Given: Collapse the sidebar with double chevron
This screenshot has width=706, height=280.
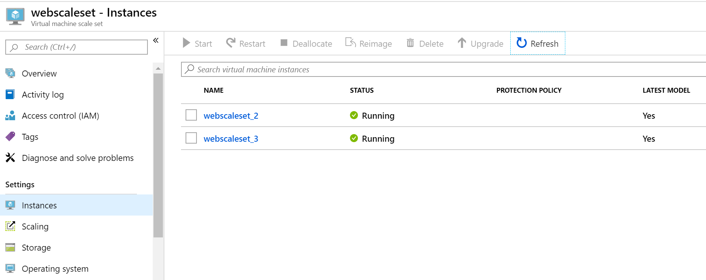Looking at the screenshot, I should (156, 40).
